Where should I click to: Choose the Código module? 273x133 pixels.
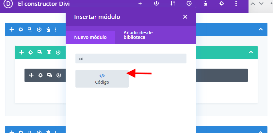pyautogui.click(x=102, y=79)
